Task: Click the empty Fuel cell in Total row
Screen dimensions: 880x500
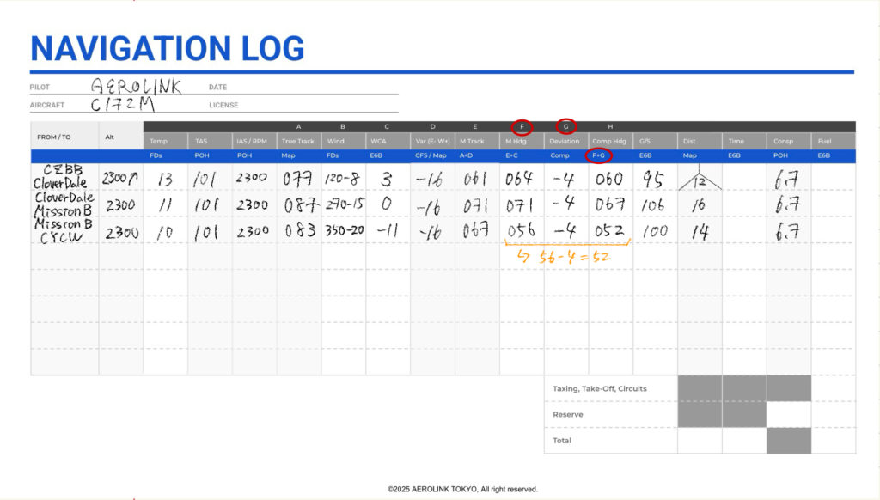Action: (833, 440)
